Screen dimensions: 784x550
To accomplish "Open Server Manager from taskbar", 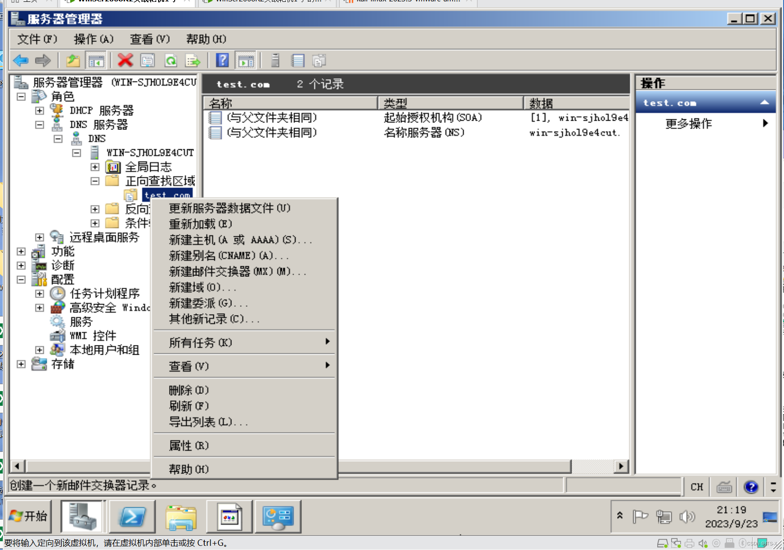I will 83,516.
